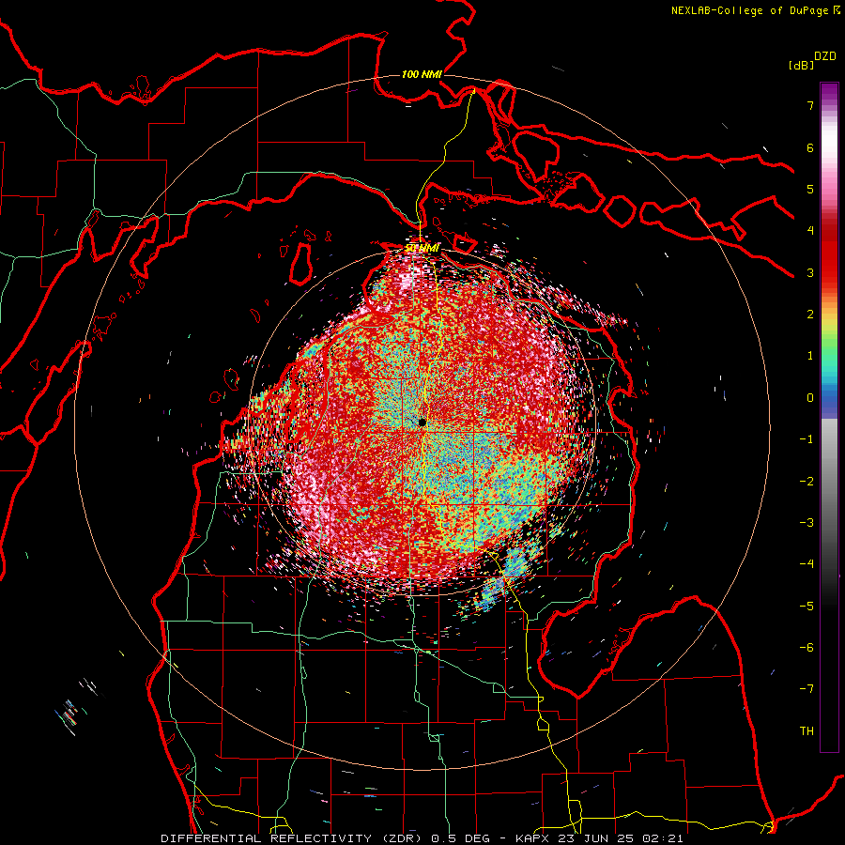Click the KAPX station identifier in the footer

(x=532, y=838)
